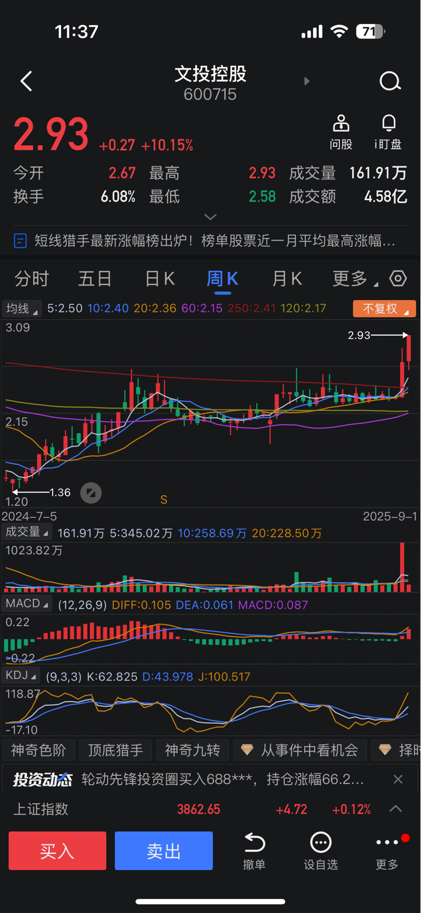
Task: Tap the 成交额 4.58亿 value
Action: coord(386,196)
